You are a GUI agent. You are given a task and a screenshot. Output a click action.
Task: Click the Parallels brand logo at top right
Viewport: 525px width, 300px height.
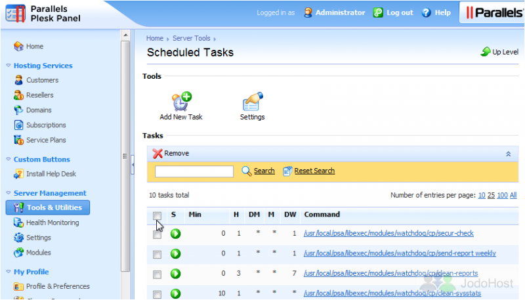[495, 12]
